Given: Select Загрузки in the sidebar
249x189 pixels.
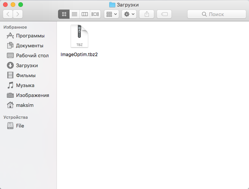Looking at the screenshot, I should (x=28, y=65).
